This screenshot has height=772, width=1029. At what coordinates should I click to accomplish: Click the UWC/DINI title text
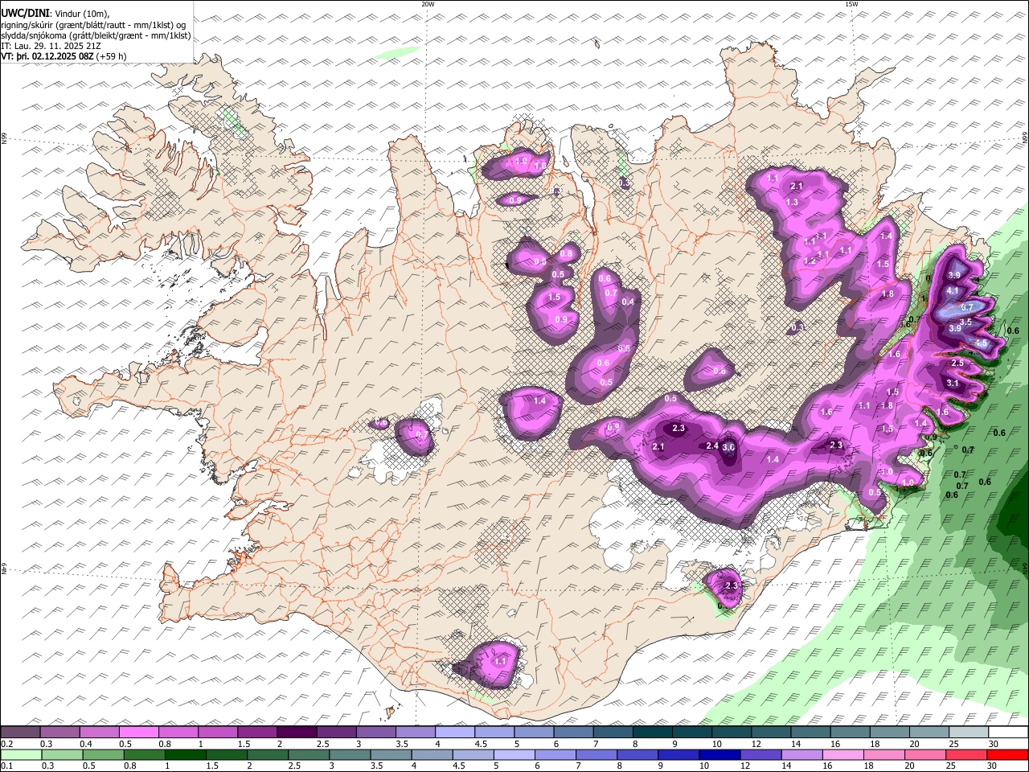point(25,13)
